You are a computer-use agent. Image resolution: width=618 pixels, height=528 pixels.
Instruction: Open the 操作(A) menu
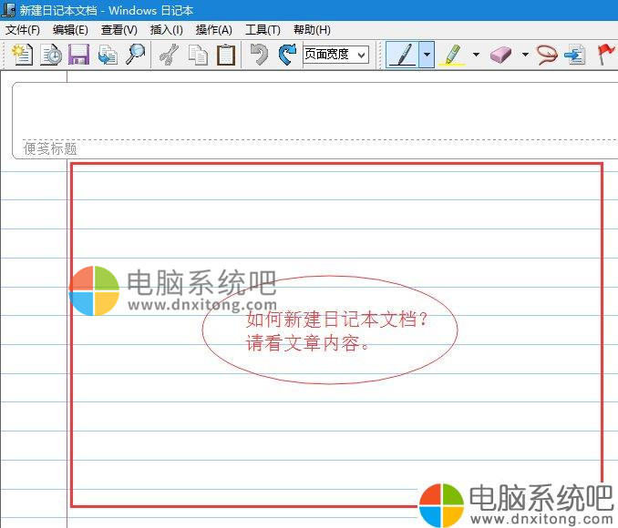click(213, 30)
